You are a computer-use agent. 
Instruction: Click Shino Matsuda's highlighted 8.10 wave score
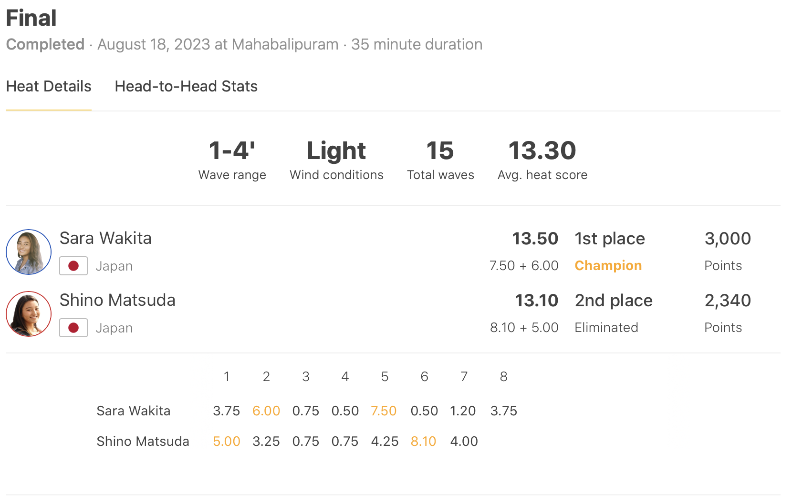(423, 442)
